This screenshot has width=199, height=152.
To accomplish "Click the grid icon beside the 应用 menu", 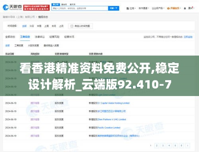I will 128,8.
